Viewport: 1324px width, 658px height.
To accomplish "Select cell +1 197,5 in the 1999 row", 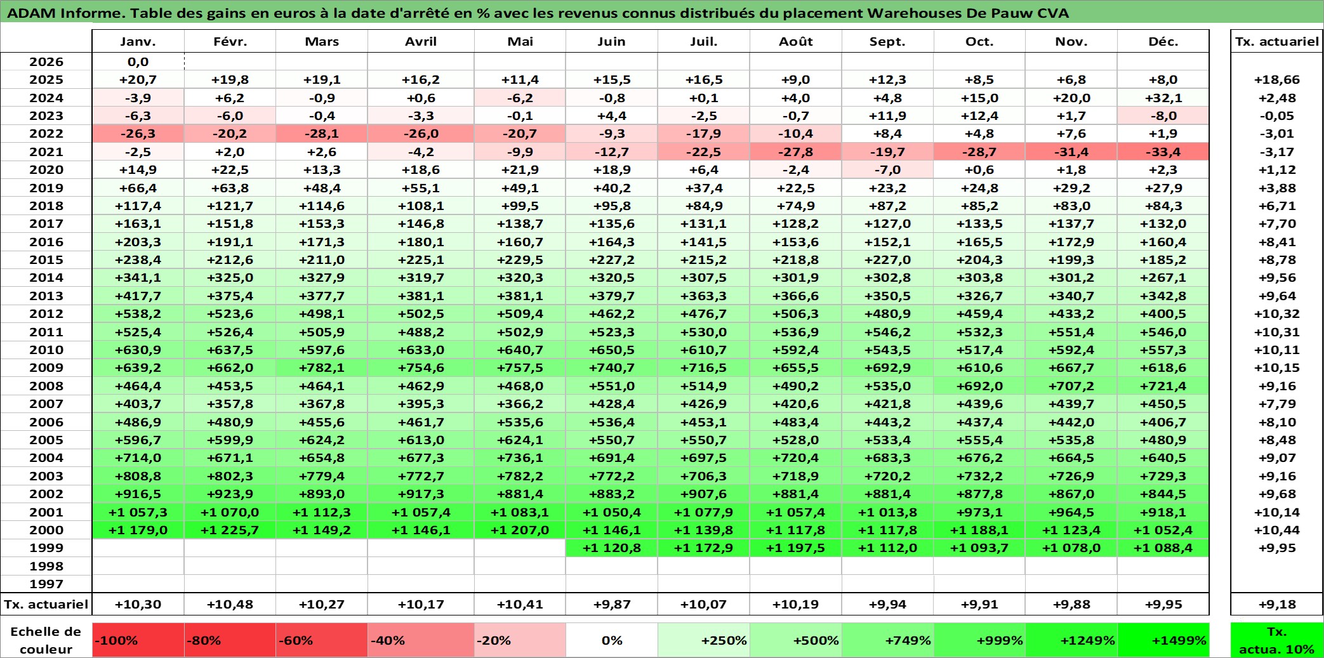I will 796,548.
